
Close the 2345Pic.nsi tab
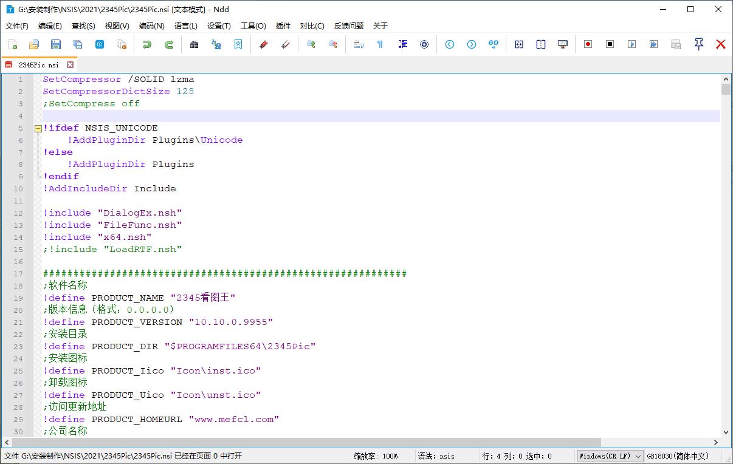[x=71, y=64]
